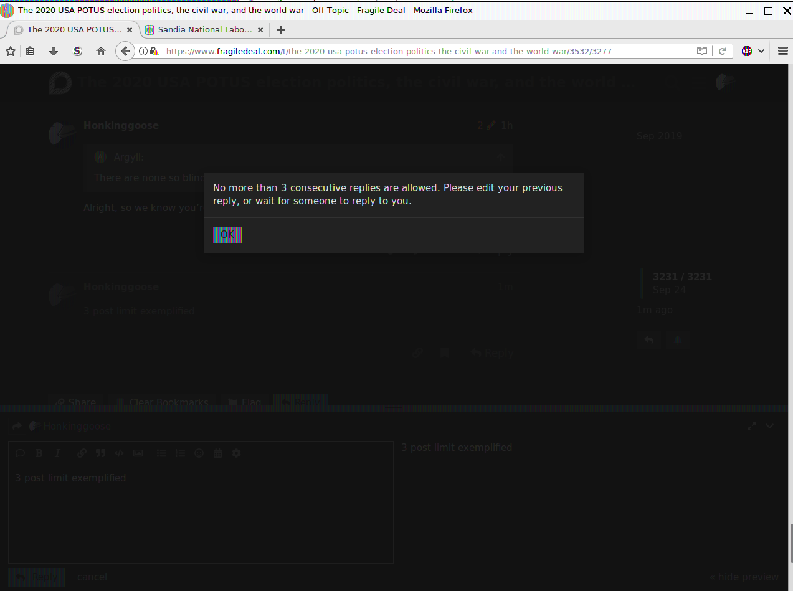Switch to the Sandia National Labo... tab
Screen dimensions: 793x591
[199, 29]
